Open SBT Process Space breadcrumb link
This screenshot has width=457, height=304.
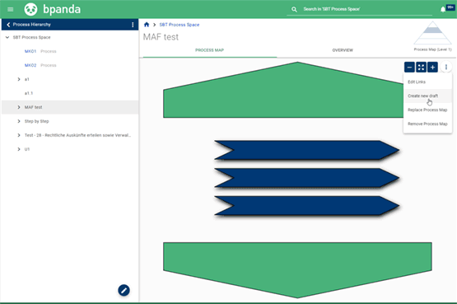coord(180,25)
